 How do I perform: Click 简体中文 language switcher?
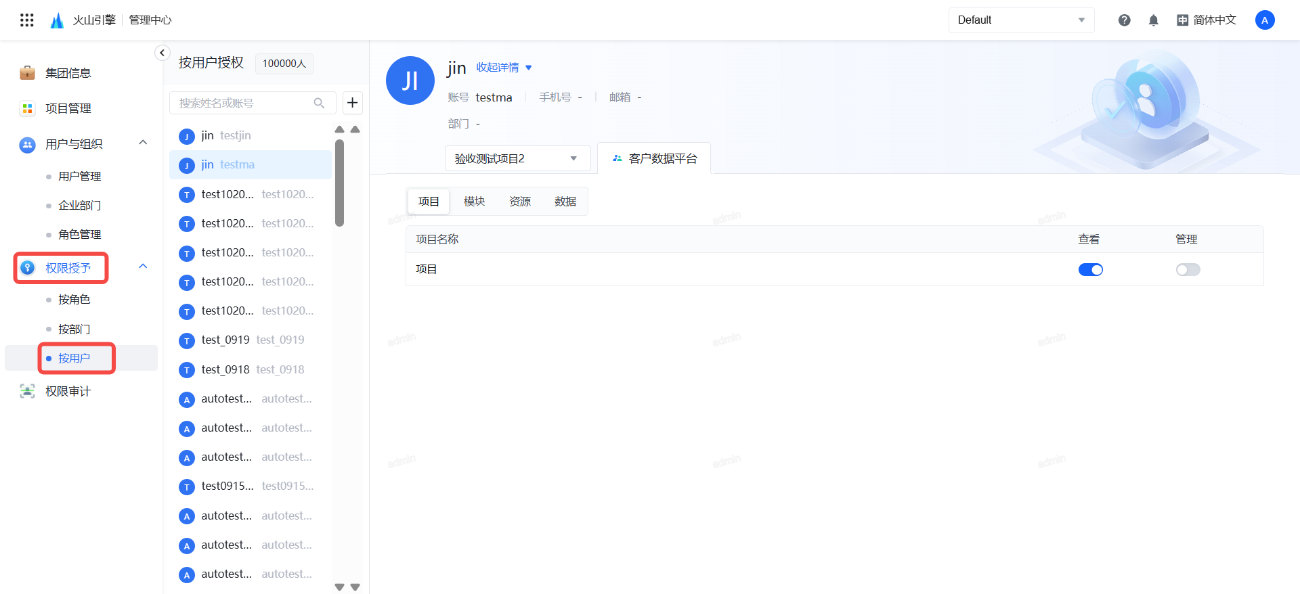click(1215, 20)
